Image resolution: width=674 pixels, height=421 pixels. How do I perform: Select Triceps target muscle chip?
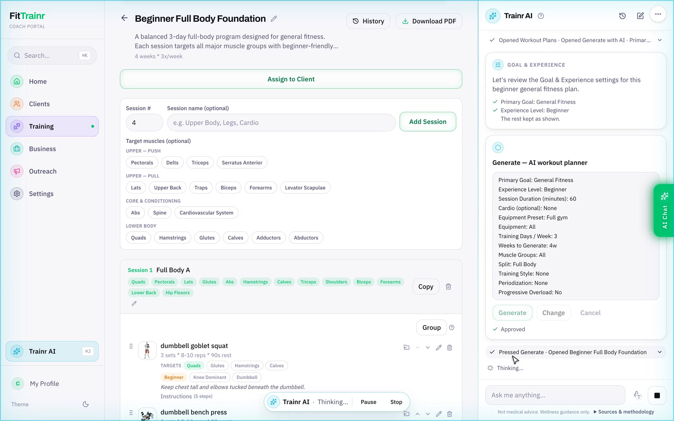tap(200, 163)
